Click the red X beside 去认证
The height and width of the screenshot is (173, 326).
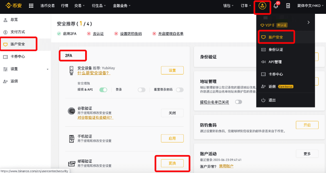[x=89, y=33]
